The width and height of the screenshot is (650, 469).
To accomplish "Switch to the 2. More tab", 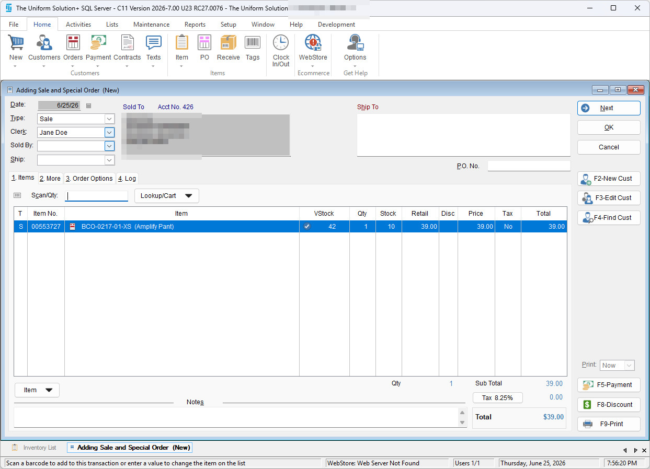I will pos(50,179).
